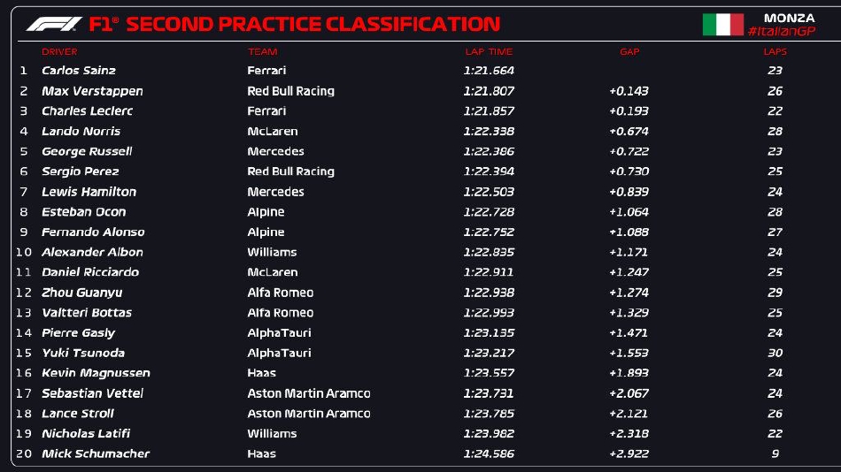This screenshot has height=472, width=841.
Task: Select the TEAM column header
Action: [263, 52]
